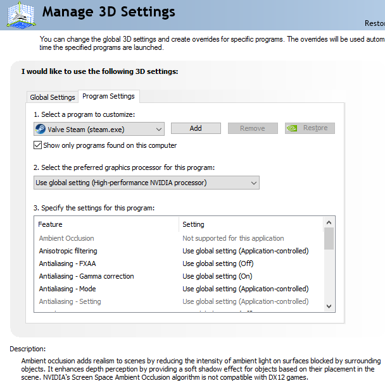Image resolution: width=385 pixels, height=381 pixels.
Task: Click the Add button
Action: pyautogui.click(x=196, y=128)
